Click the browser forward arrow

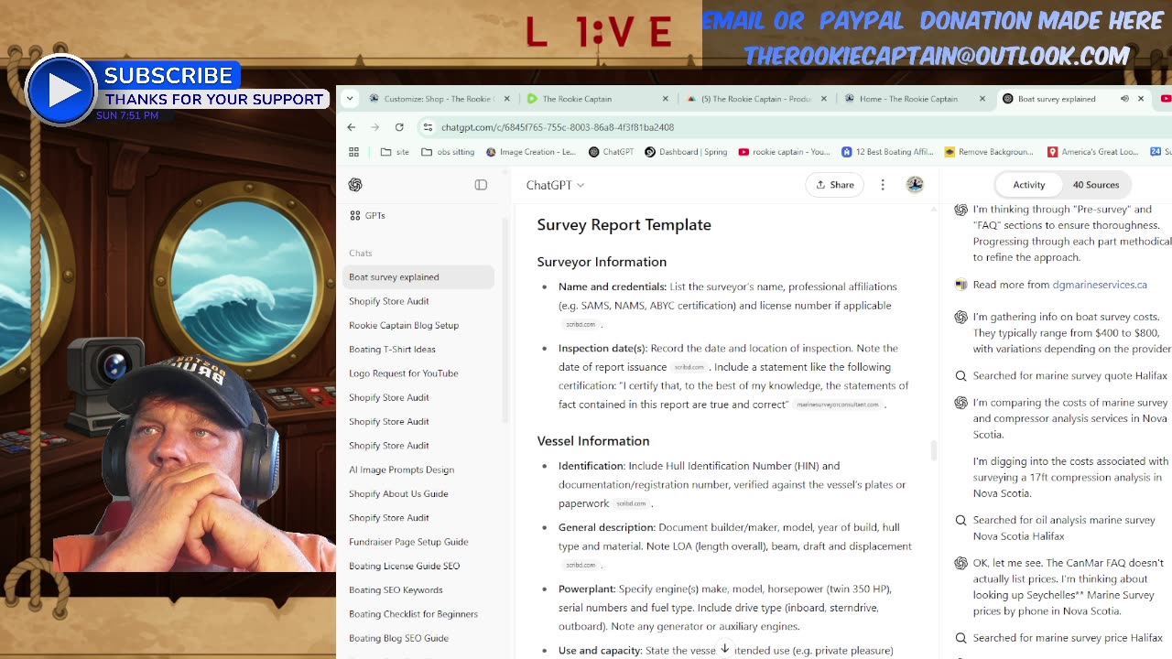point(375,127)
